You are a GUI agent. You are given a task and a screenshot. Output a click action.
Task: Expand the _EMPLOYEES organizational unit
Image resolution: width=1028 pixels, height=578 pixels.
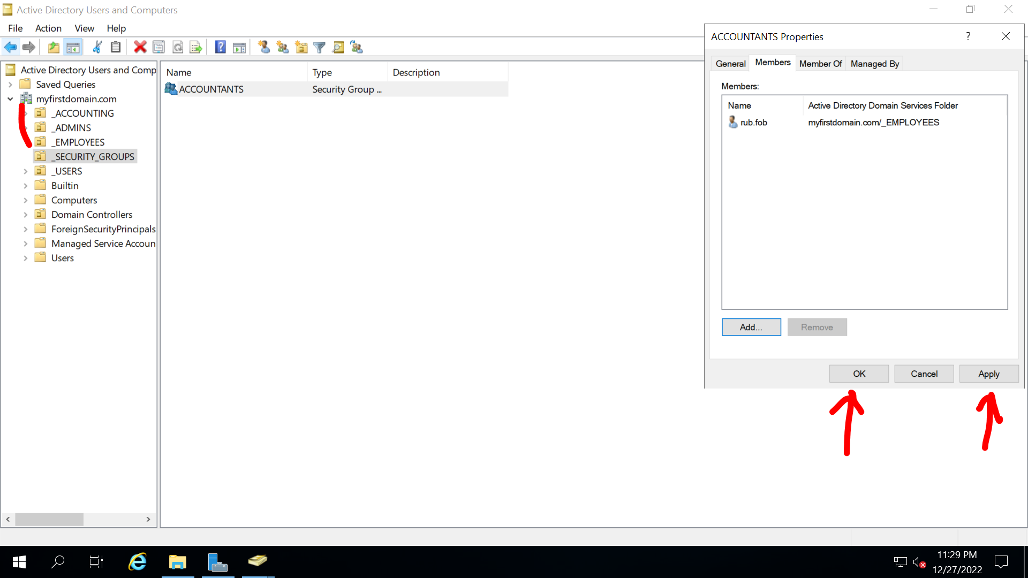click(25, 142)
